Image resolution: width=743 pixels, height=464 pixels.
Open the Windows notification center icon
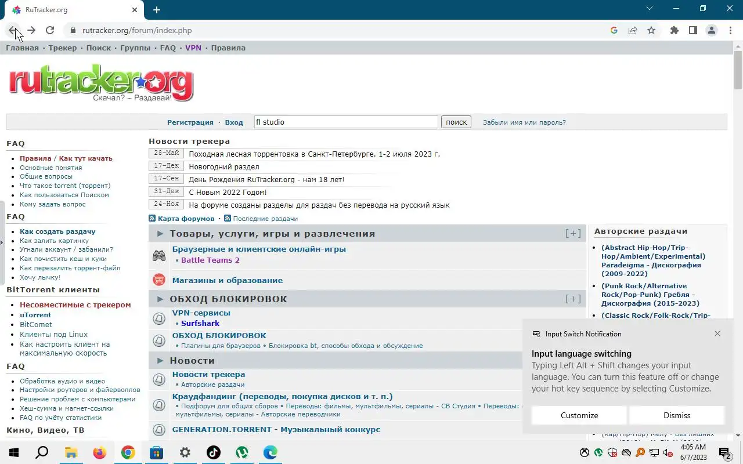click(725, 452)
